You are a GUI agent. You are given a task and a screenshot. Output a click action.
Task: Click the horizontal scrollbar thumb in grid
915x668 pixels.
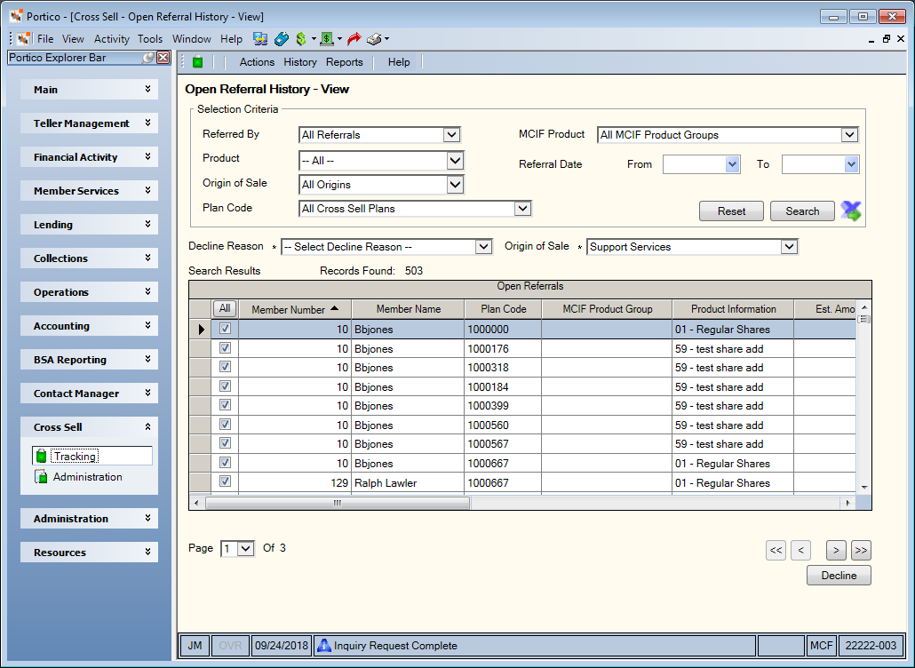point(338,503)
